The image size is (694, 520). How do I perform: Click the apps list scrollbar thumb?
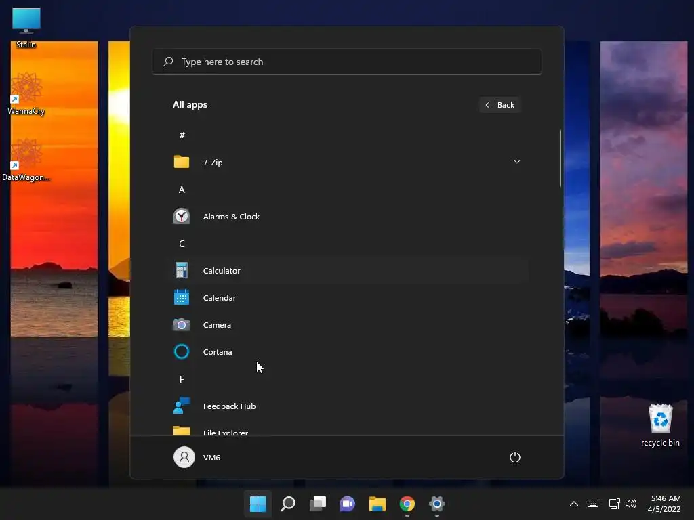pos(560,158)
